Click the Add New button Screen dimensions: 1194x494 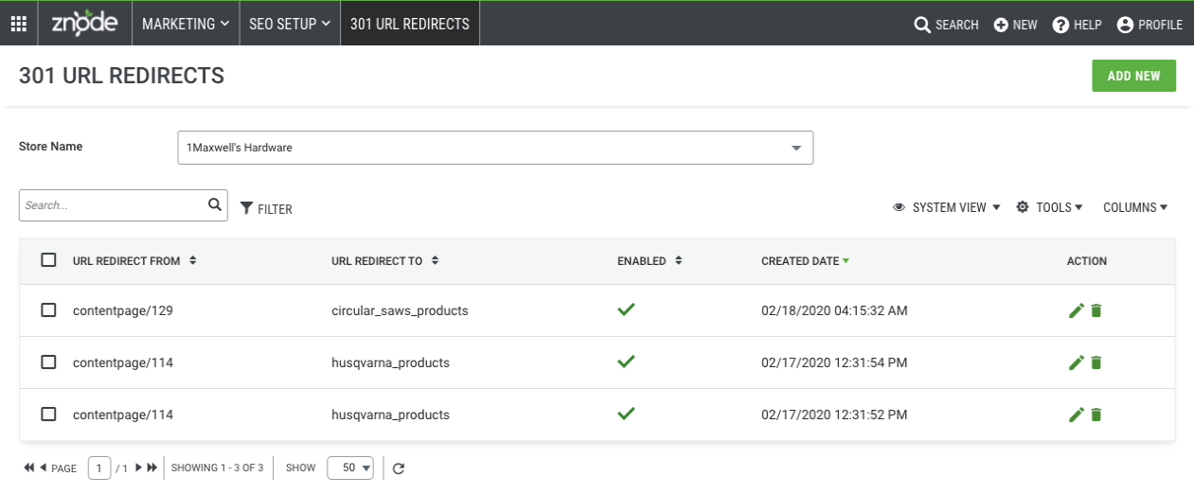point(1133,76)
